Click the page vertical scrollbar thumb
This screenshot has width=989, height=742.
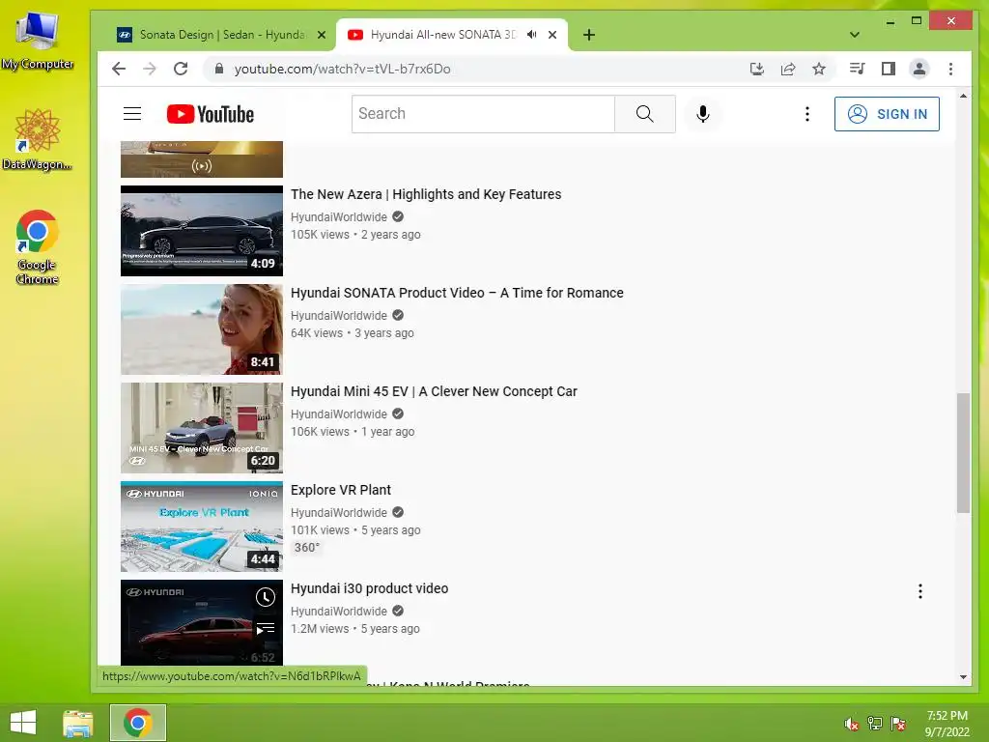[963, 453]
